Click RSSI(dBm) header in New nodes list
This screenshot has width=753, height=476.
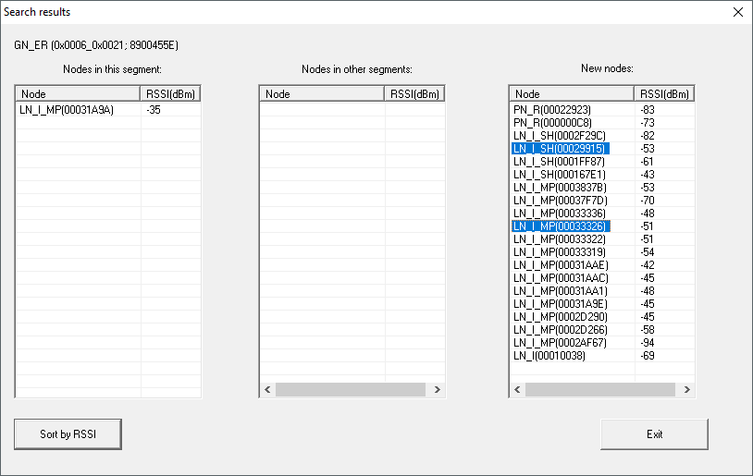[664, 94]
